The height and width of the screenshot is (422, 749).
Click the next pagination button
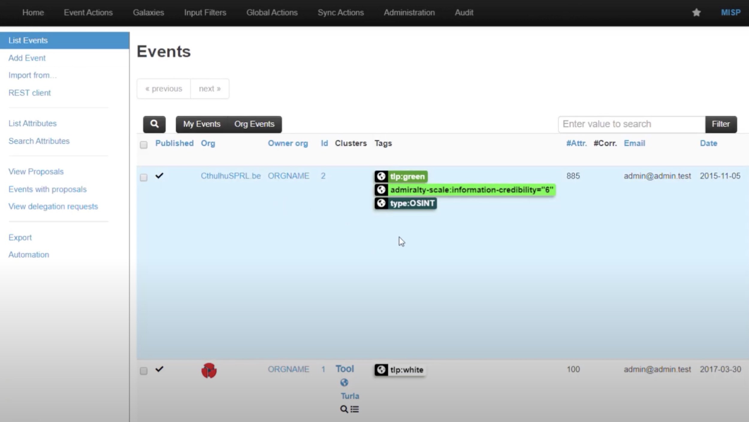coord(210,88)
